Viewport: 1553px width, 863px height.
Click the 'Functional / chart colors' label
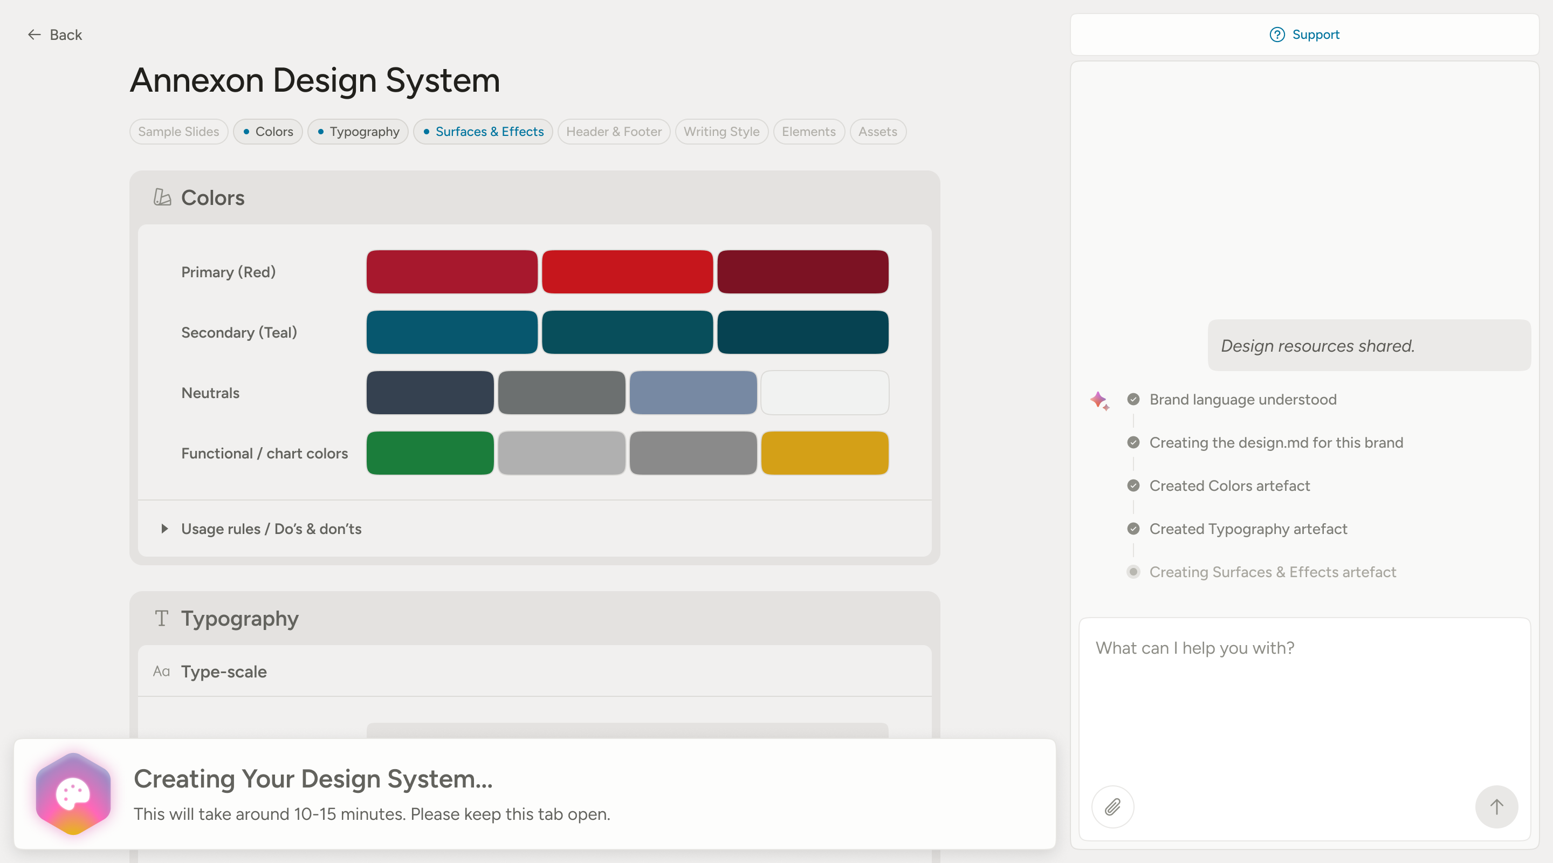[x=265, y=454]
